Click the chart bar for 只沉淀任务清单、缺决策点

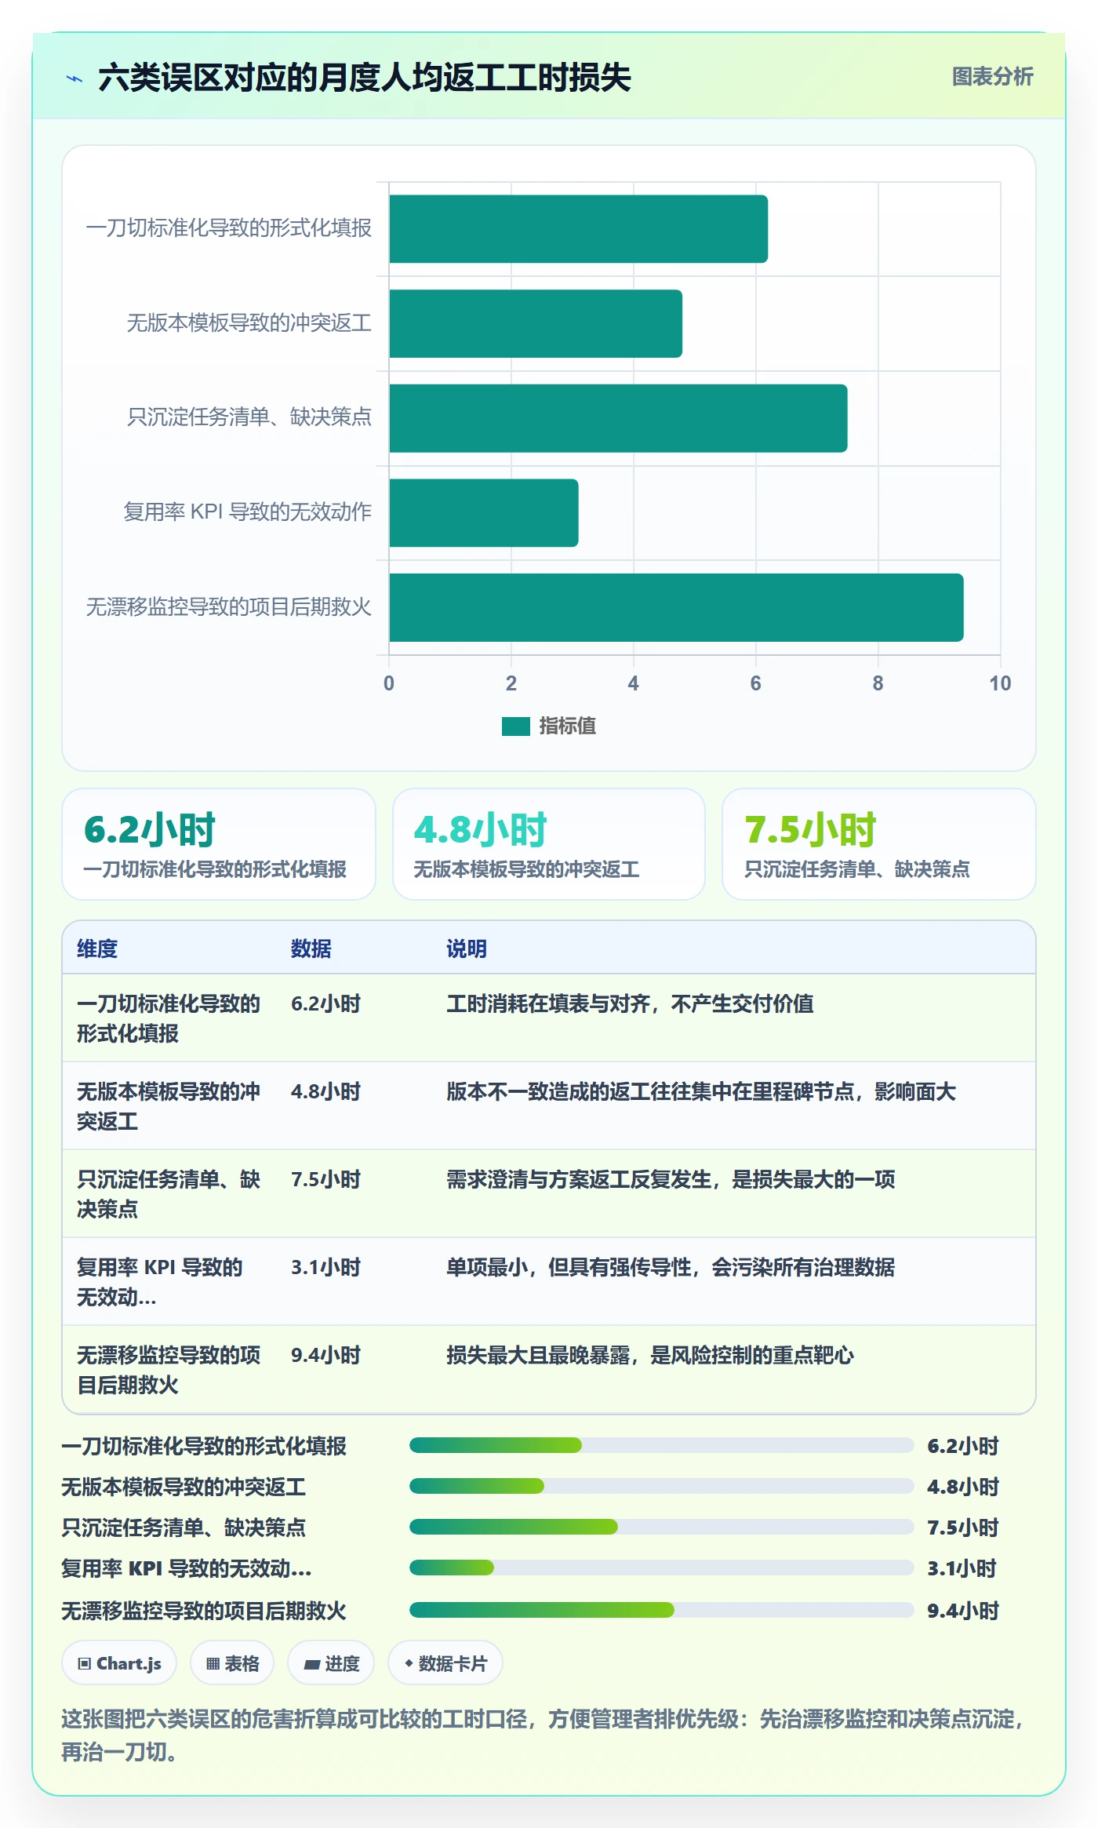(x=618, y=418)
